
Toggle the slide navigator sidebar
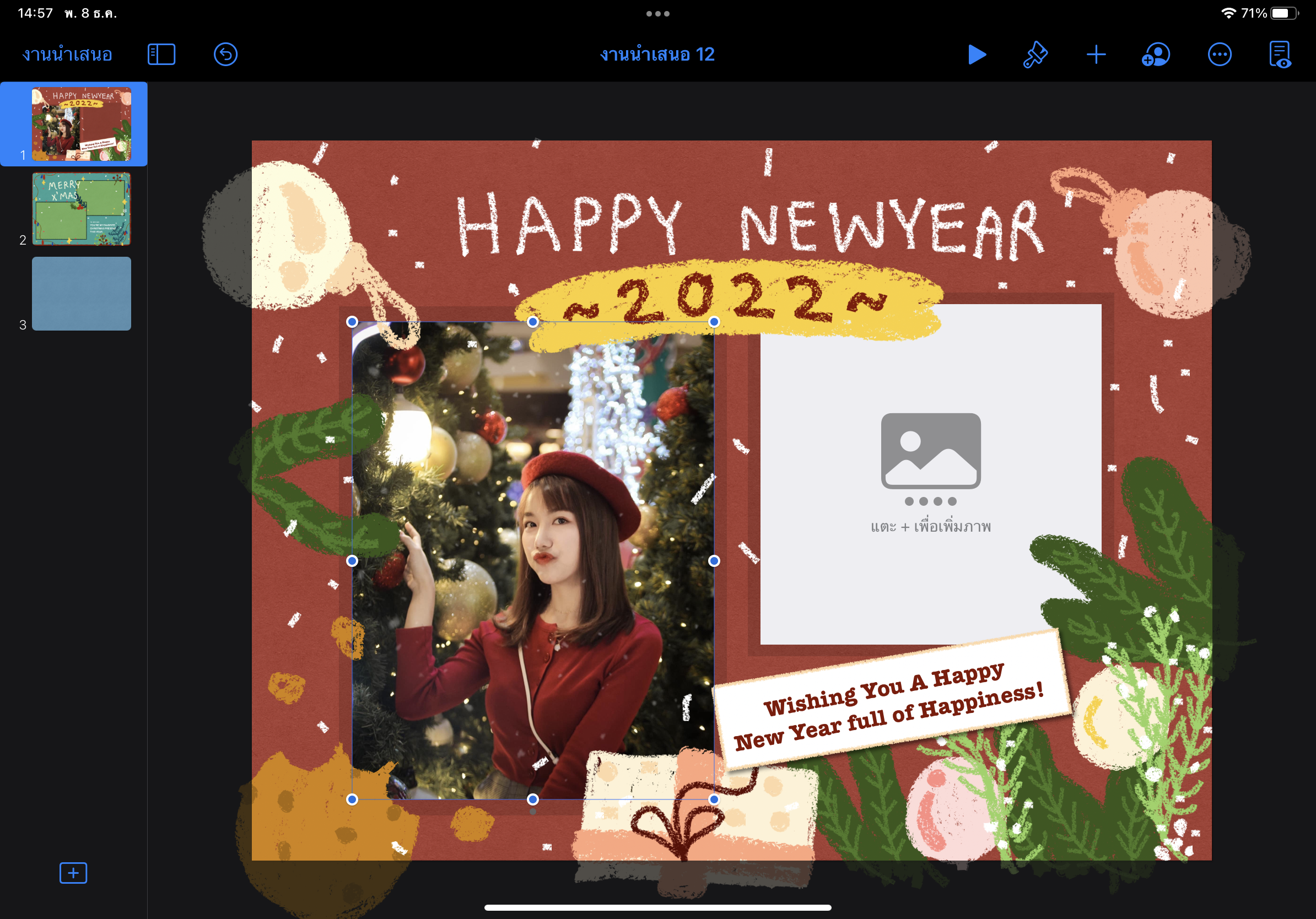coord(161,55)
